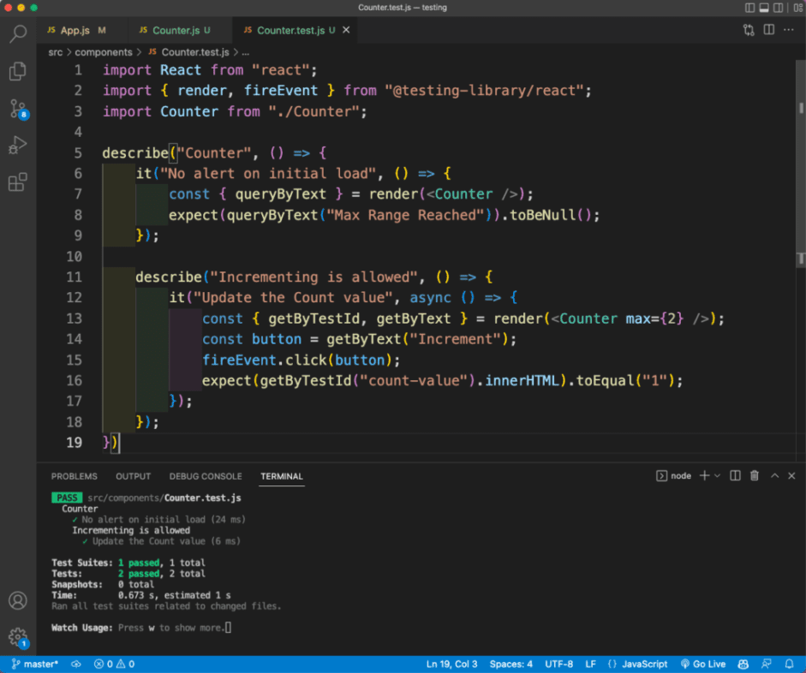
Task: Click line number 11 in gutter
Action: click(x=74, y=277)
